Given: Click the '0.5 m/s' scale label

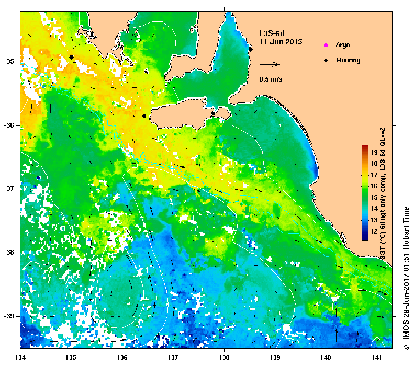Looking at the screenshot, I should 271,79.
